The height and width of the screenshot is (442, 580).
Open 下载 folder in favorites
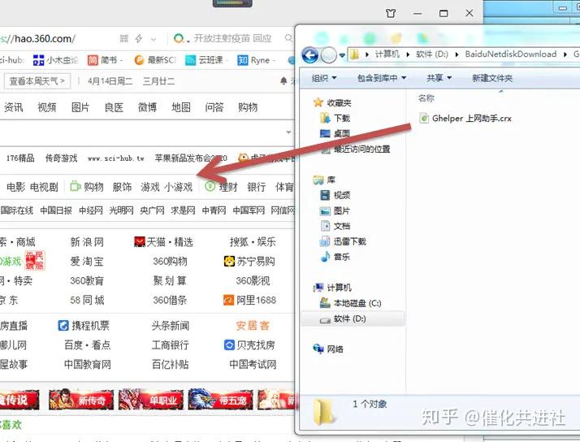335,118
